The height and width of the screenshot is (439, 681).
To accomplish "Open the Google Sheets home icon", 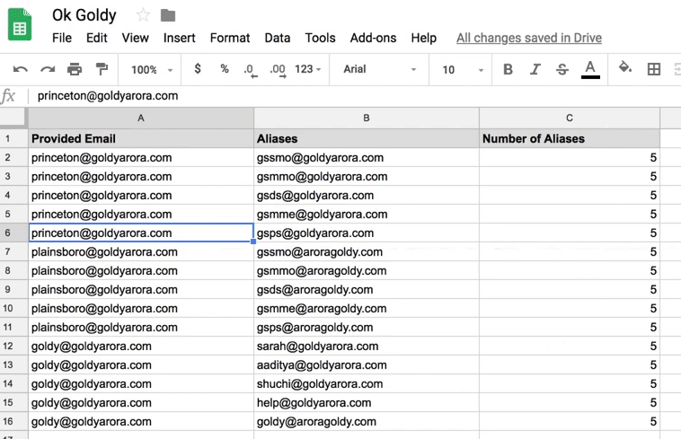I will click(20, 25).
